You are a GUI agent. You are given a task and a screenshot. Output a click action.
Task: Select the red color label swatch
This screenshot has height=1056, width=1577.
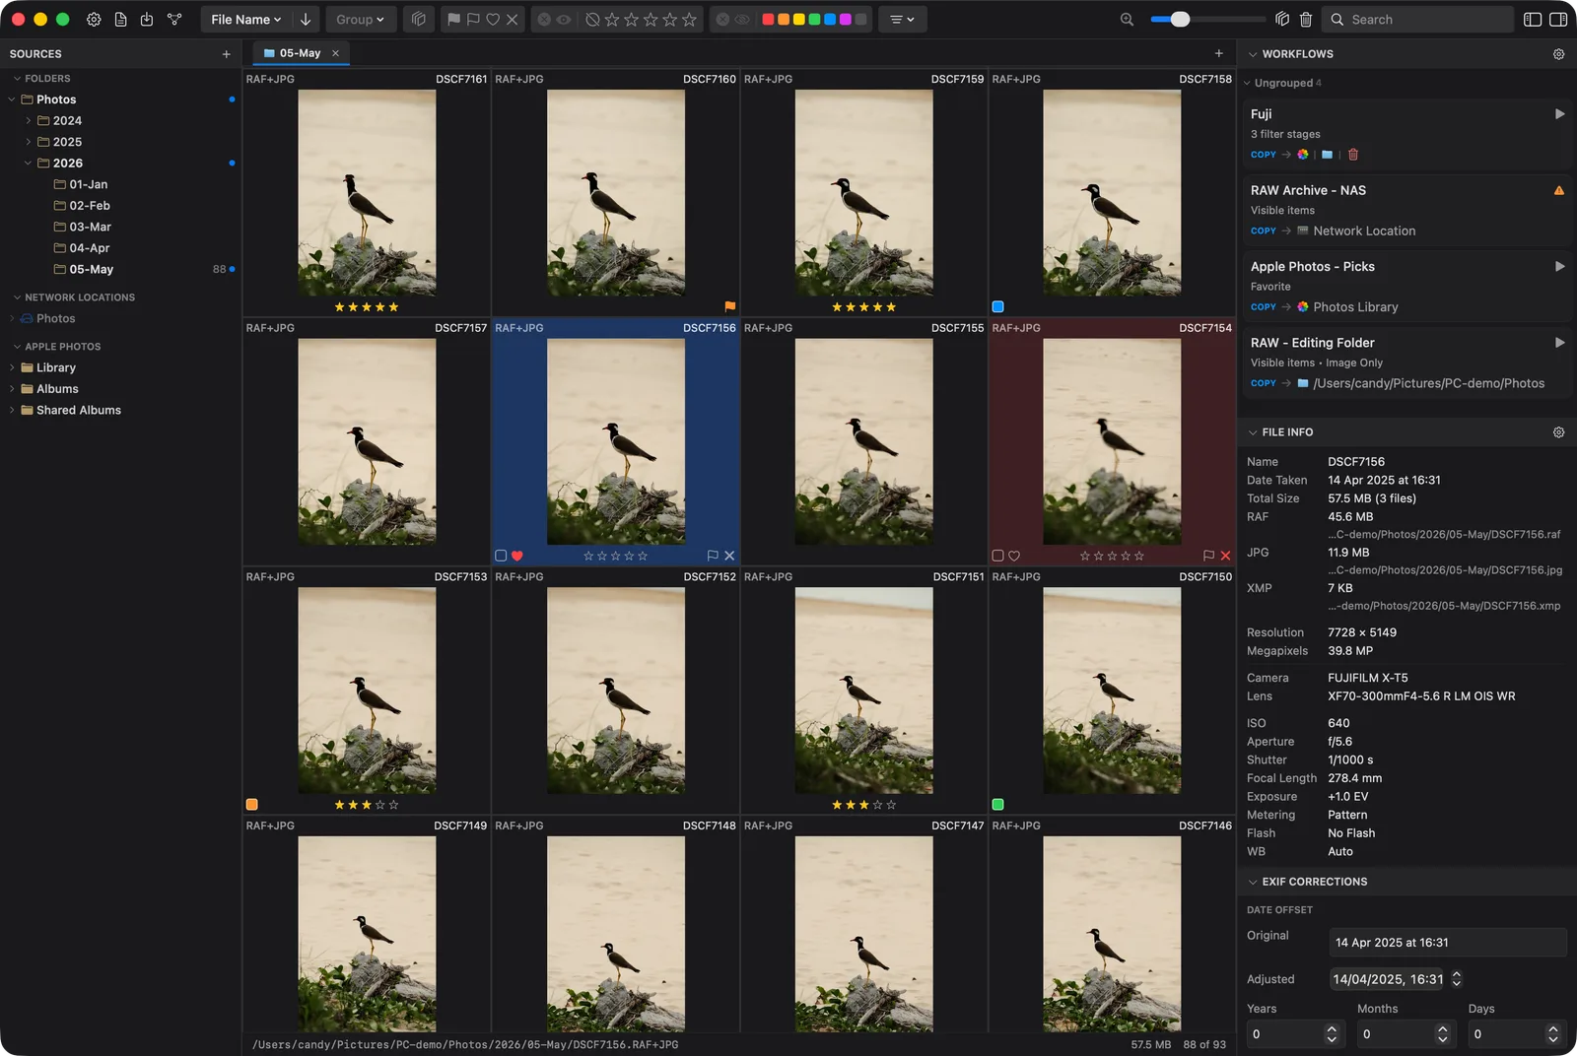pos(769,20)
